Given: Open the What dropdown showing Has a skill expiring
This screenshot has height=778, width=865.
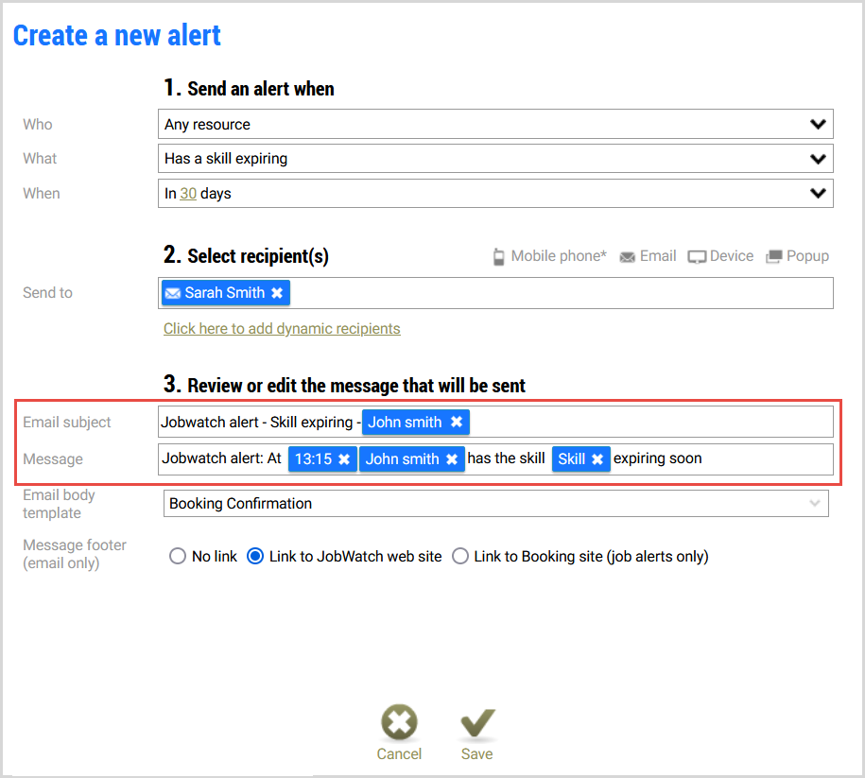Looking at the screenshot, I should click(494, 159).
